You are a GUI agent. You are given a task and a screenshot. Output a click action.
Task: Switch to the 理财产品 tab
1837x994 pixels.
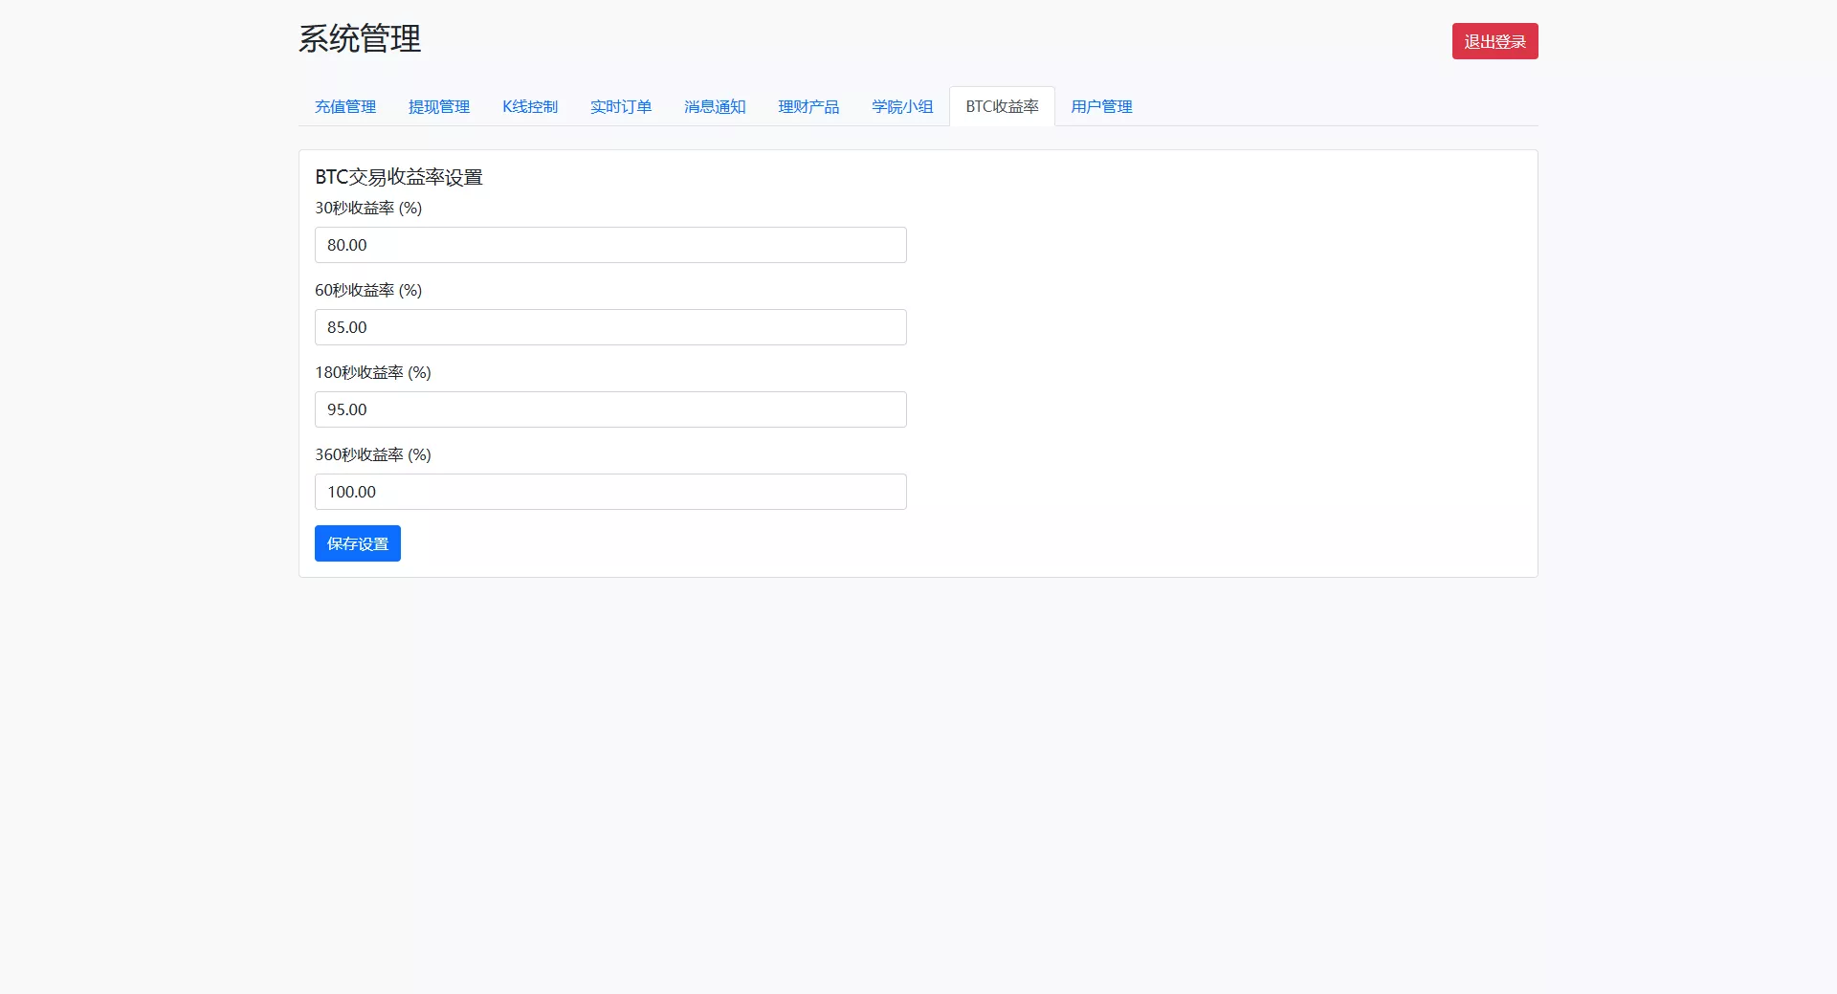click(x=808, y=107)
